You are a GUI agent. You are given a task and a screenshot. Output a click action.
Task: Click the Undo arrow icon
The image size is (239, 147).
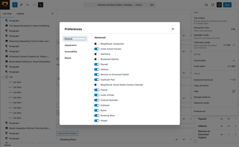click(x=28, y=5)
